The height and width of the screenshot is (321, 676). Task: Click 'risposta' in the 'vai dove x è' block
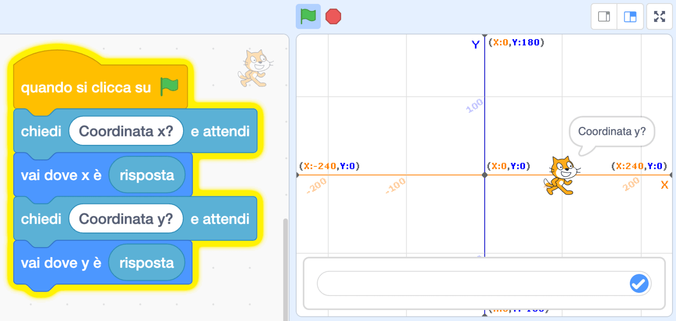pyautogui.click(x=147, y=175)
